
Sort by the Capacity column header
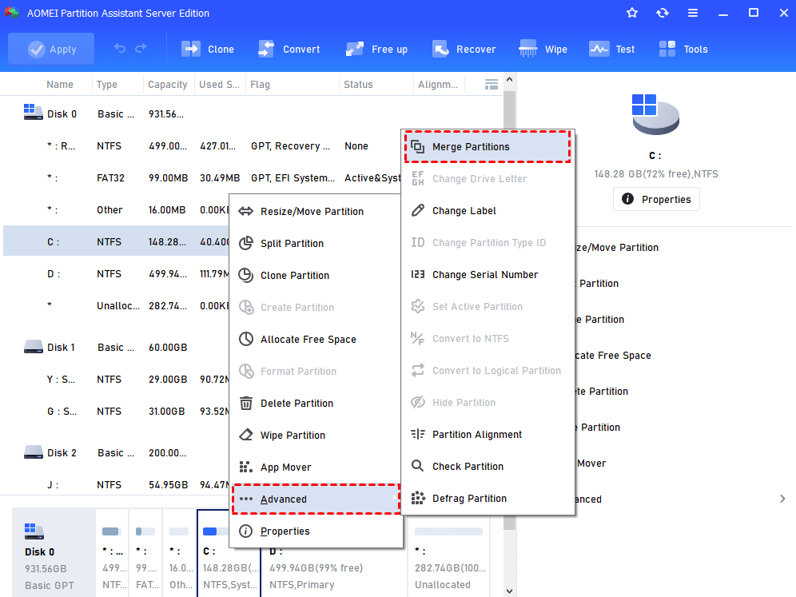[x=168, y=84]
